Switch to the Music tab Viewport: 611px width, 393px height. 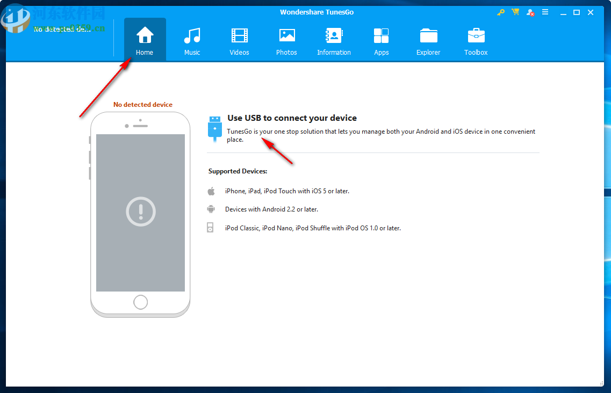coord(192,40)
